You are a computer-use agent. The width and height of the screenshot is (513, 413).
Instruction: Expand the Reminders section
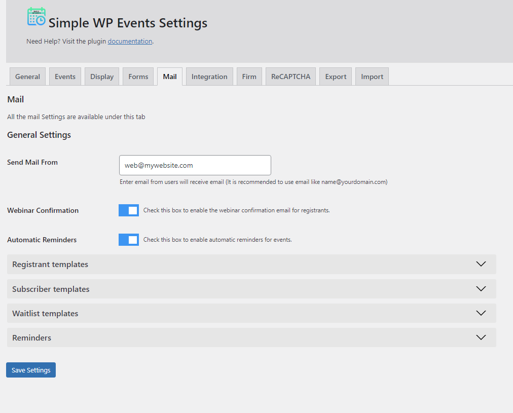pyautogui.click(x=251, y=337)
